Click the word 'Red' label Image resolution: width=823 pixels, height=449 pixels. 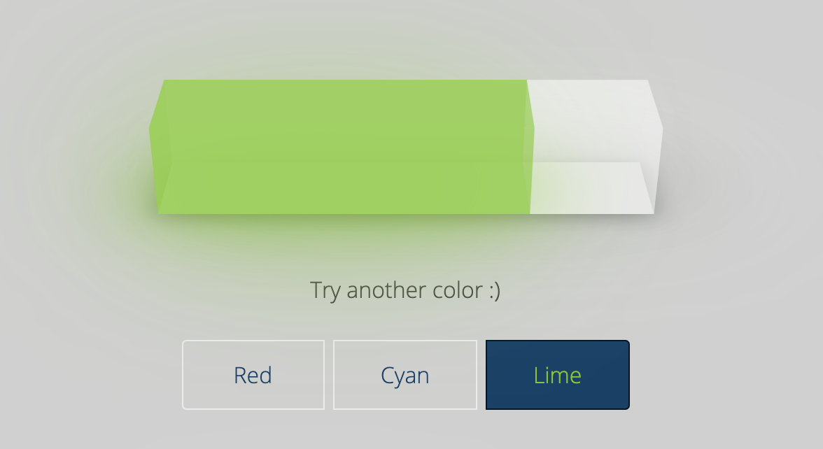tap(253, 375)
